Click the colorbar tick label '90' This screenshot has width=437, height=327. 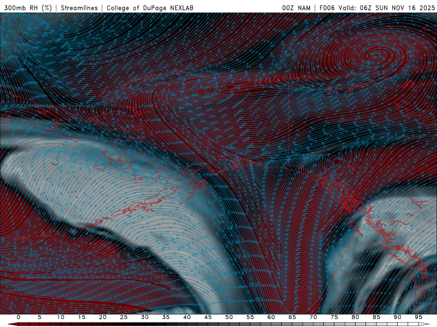[398, 317]
